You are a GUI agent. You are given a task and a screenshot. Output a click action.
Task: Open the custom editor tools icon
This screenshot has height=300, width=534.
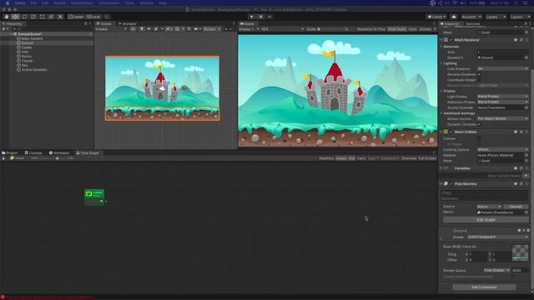point(60,17)
